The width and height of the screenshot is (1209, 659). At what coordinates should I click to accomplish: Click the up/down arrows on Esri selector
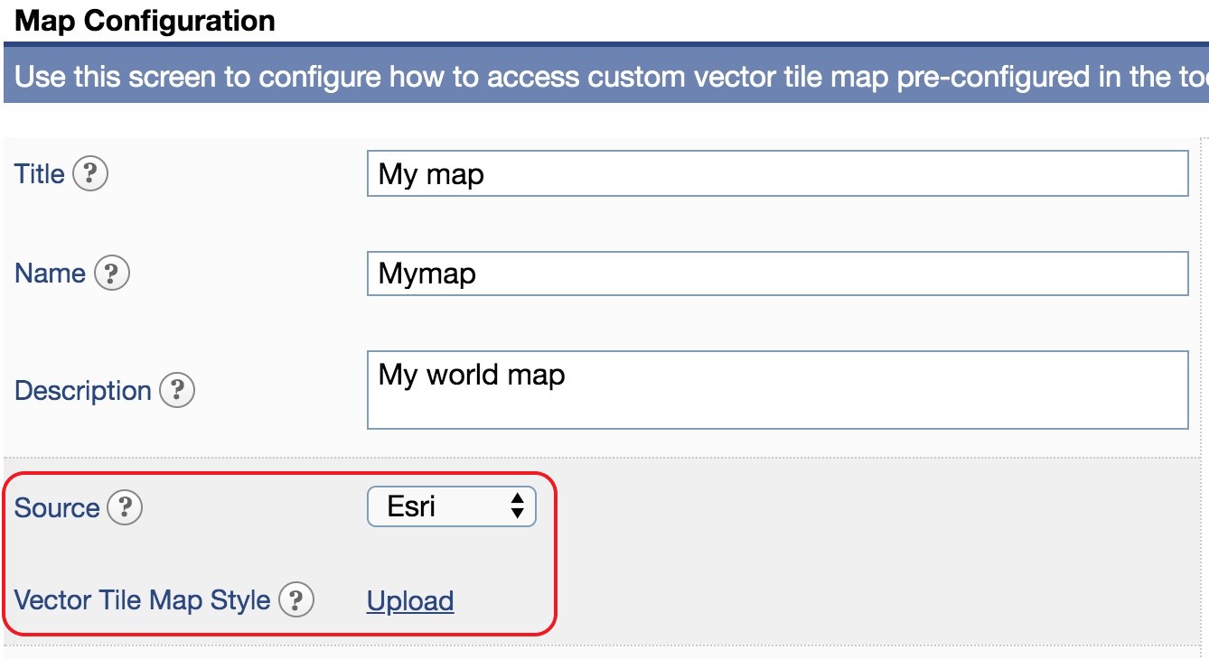[520, 506]
